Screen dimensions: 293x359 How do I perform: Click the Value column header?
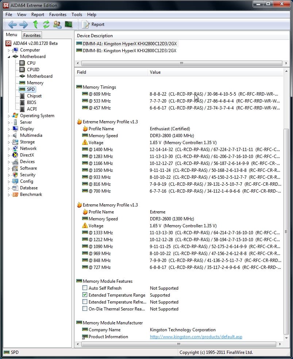[x=215, y=72]
